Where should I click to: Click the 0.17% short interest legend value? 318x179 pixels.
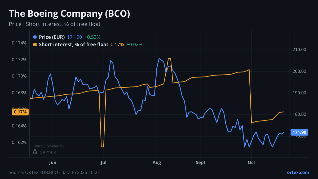click(117, 45)
